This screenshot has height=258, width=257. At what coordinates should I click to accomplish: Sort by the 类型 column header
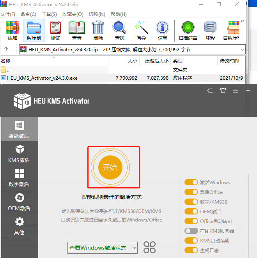pyautogui.click(x=194, y=61)
